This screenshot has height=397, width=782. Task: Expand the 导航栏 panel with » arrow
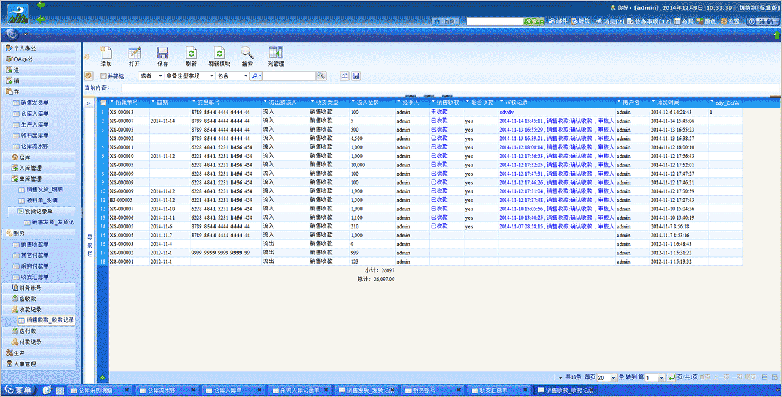[x=89, y=103]
